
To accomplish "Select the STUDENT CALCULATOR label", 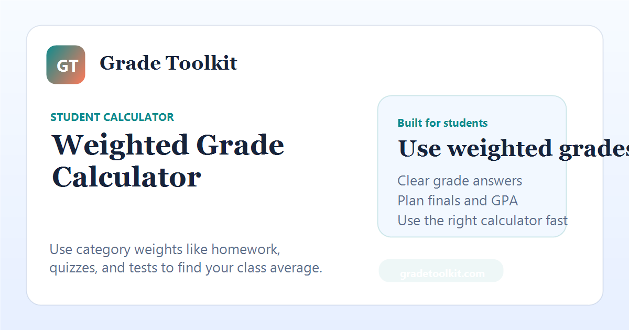I will 112,117.
